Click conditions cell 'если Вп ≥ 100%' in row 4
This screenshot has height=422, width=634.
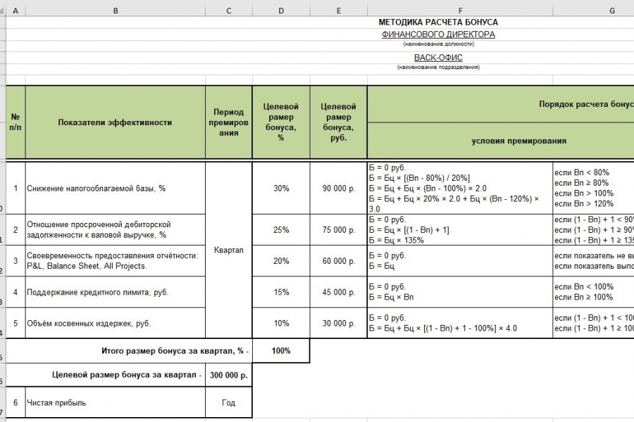coord(593,292)
